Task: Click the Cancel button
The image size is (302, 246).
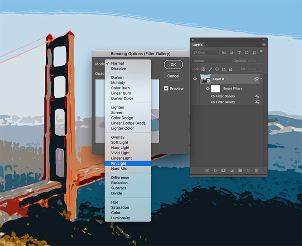Action: point(173,76)
